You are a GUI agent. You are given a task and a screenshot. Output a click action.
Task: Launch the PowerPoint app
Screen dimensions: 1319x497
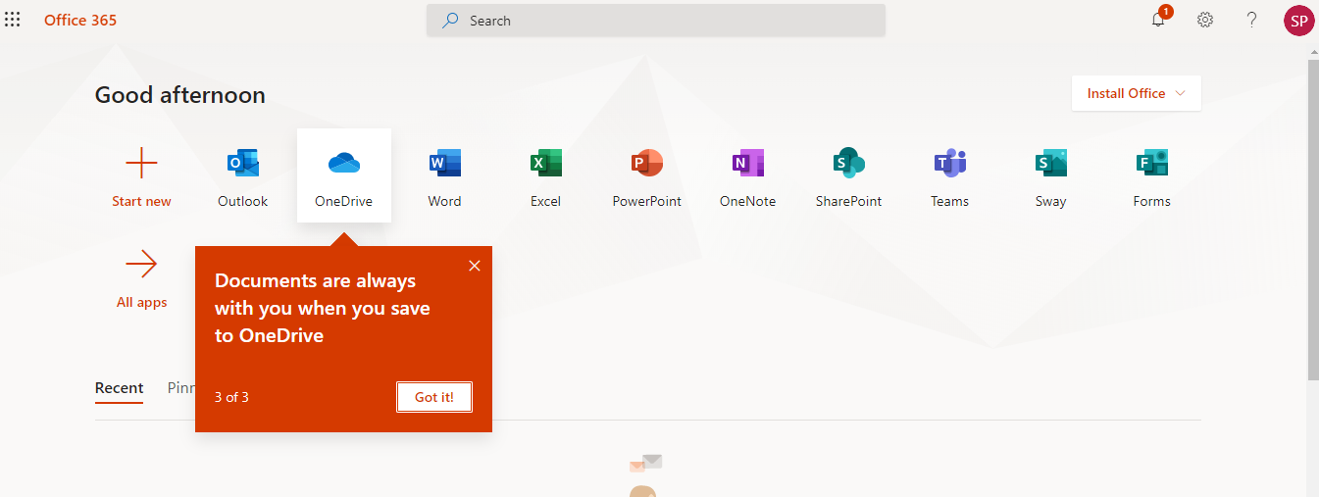(x=647, y=176)
